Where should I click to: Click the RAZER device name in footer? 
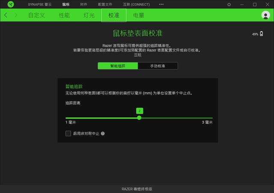coord(137,189)
